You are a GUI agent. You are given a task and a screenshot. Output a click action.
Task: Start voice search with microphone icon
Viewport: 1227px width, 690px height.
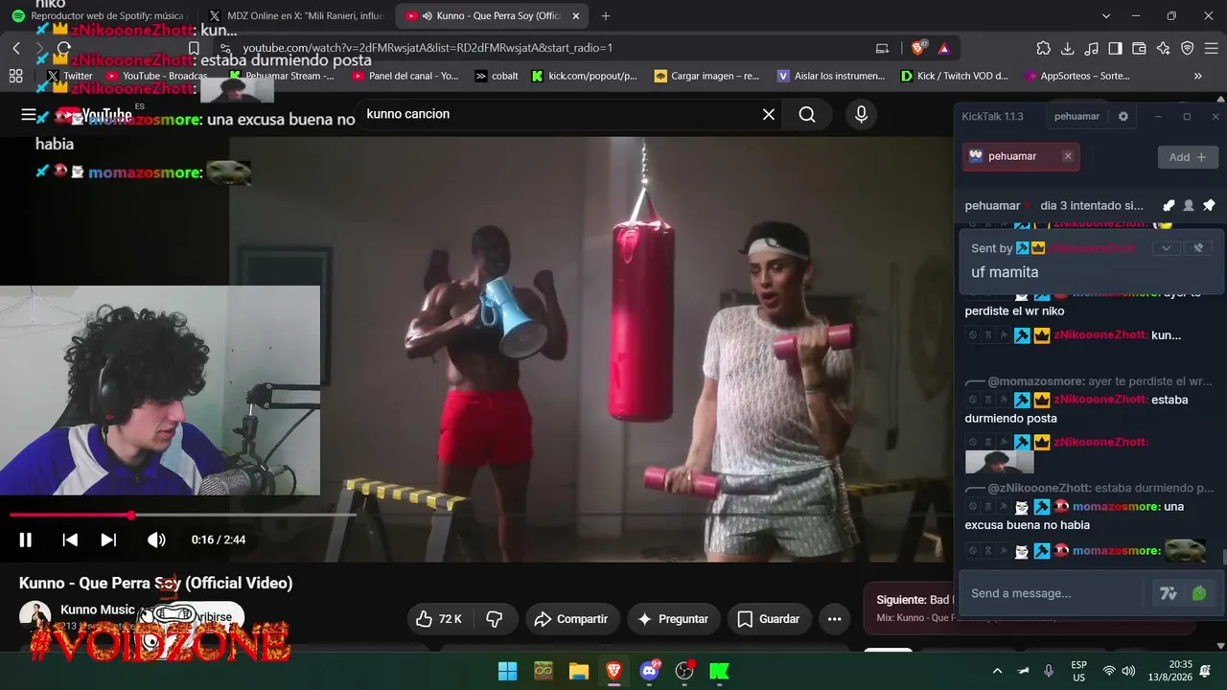pos(861,115)
